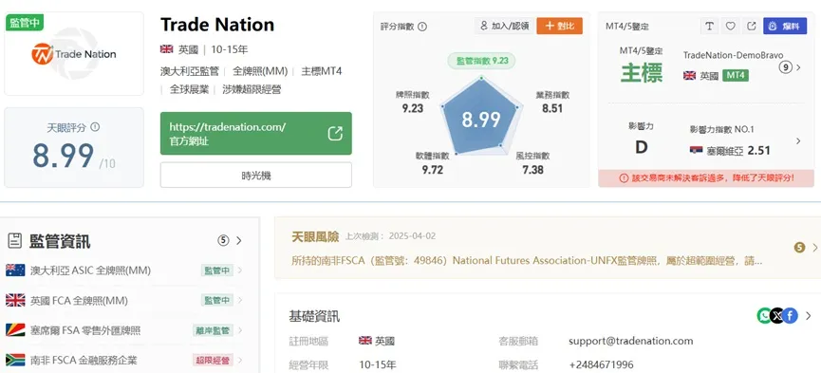
Task: Favorite the broker with the heart icon
Action: click(731, 27)
